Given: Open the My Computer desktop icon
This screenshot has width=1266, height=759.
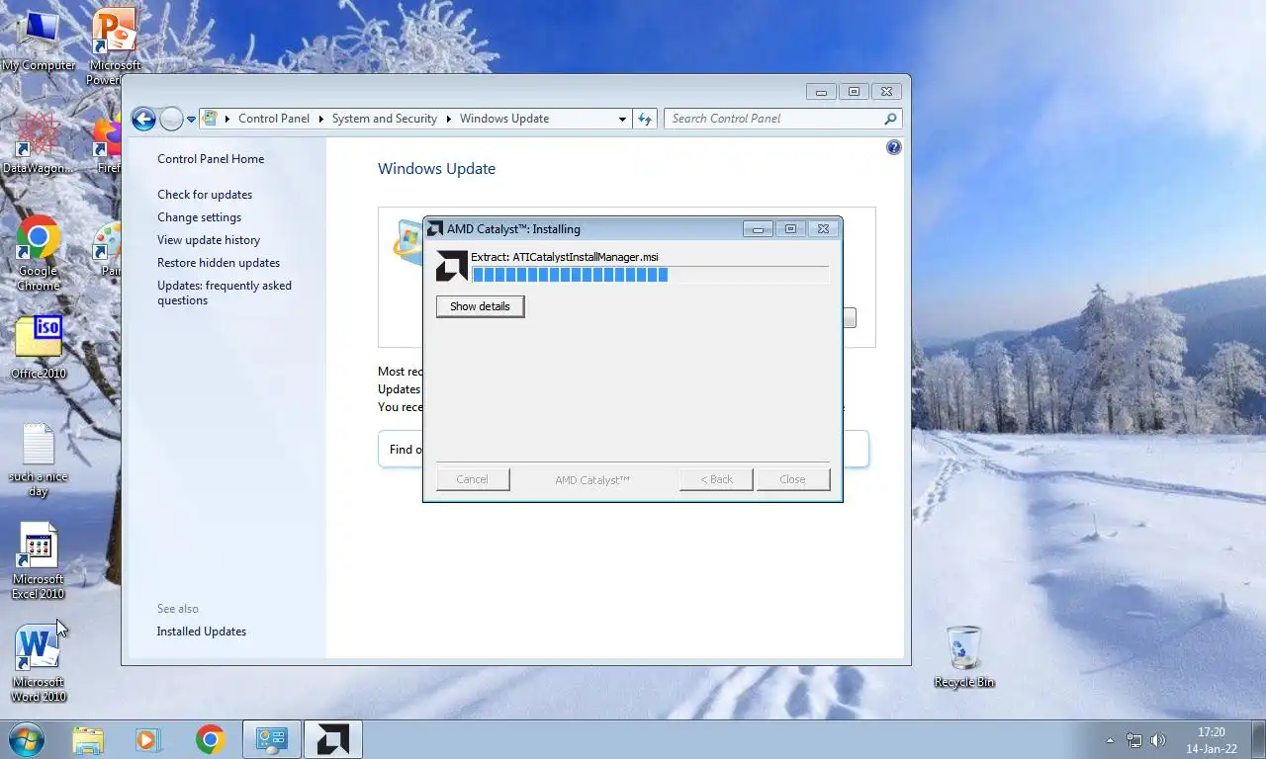Looking at the screenshot, I should click(39, 40).
